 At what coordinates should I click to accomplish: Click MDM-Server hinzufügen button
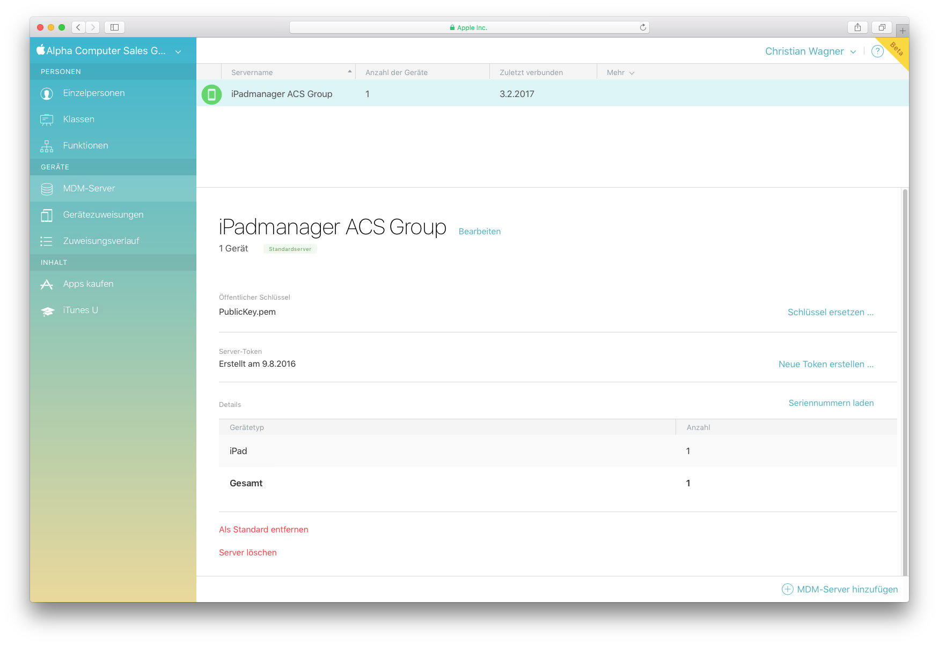coord(840,589)
